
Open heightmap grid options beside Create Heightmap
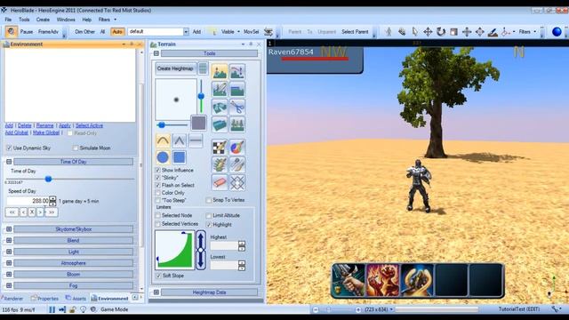click(x=203, y=68)
